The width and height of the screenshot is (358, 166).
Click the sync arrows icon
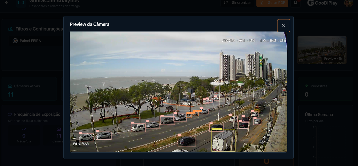point(226,3)
